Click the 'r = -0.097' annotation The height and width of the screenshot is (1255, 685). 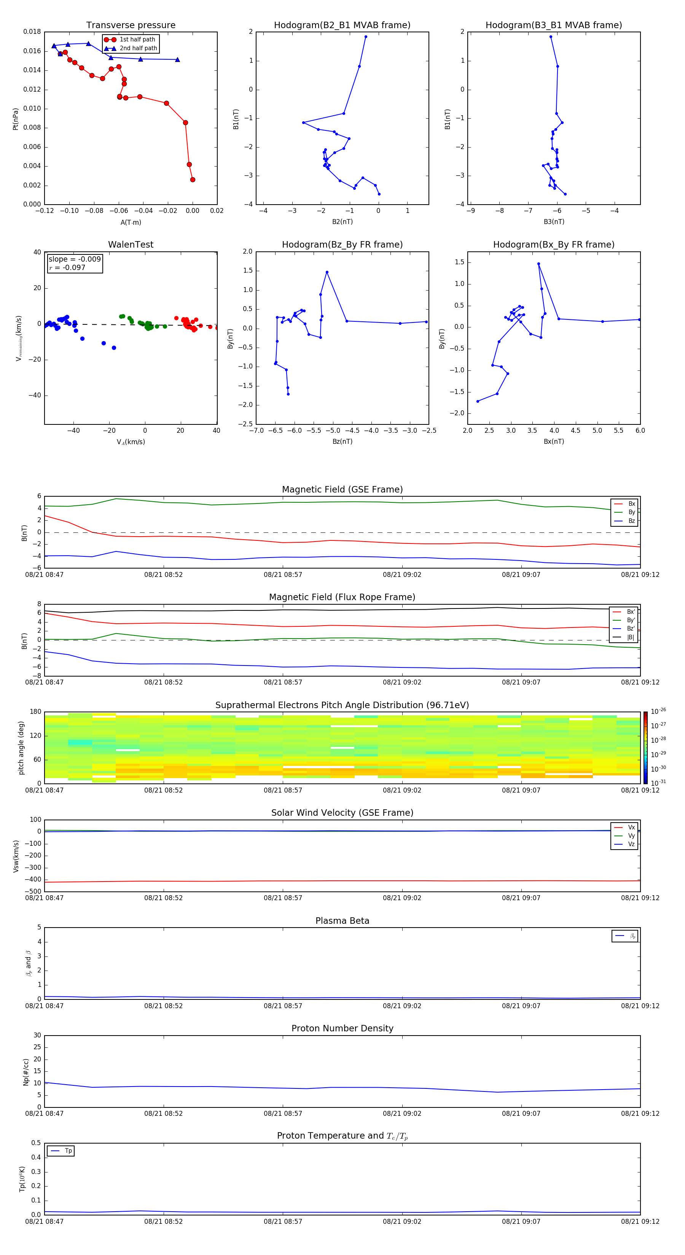[67, 267]
